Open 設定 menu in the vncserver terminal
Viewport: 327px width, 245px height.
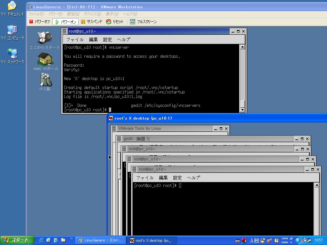coord(107,40)
